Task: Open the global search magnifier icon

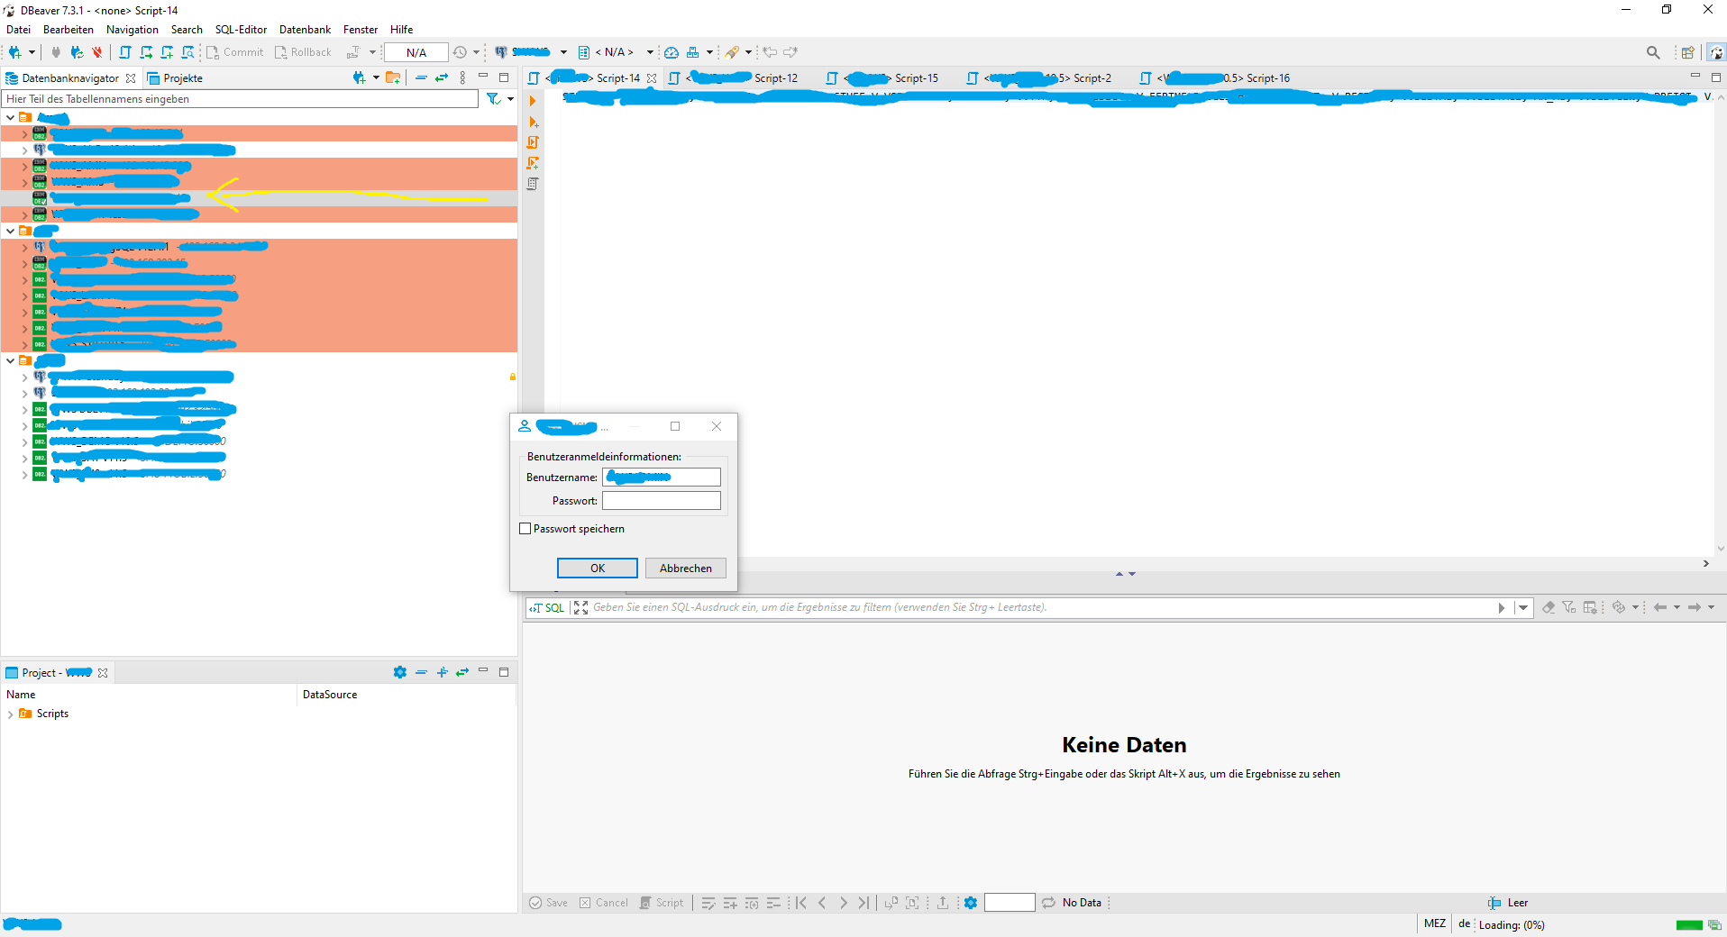Action: coord(1654,52)
